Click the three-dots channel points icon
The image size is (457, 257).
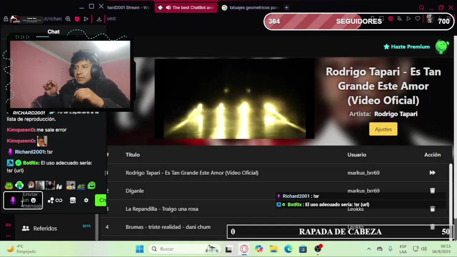[50, 201]
